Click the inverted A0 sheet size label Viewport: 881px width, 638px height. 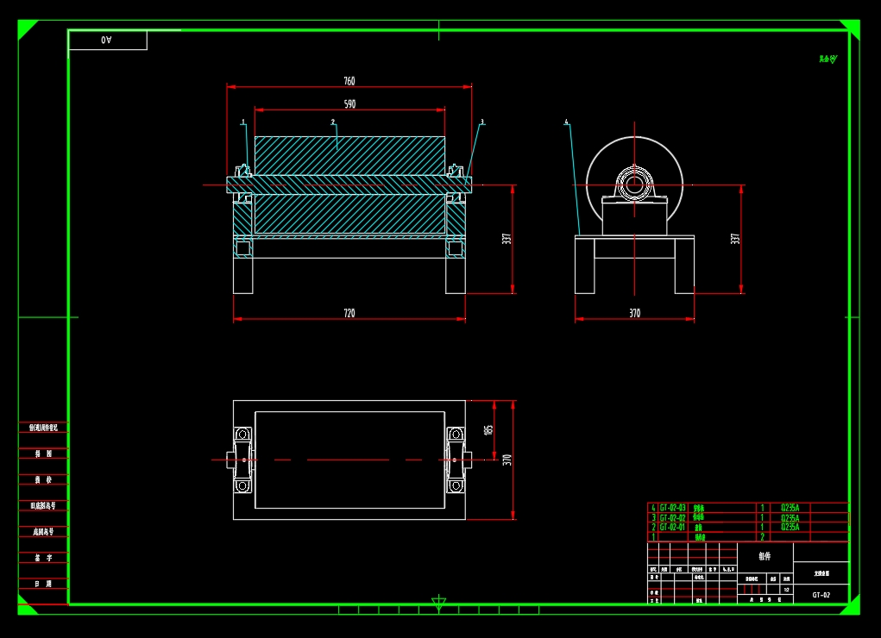tap(106, 40)
